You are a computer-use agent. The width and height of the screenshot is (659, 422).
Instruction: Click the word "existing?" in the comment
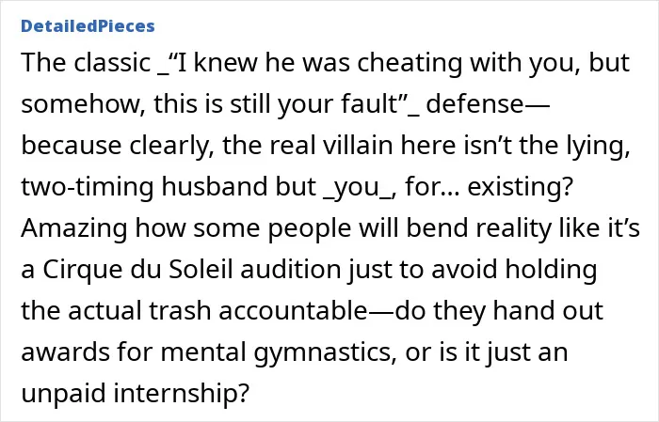[521, 187]
